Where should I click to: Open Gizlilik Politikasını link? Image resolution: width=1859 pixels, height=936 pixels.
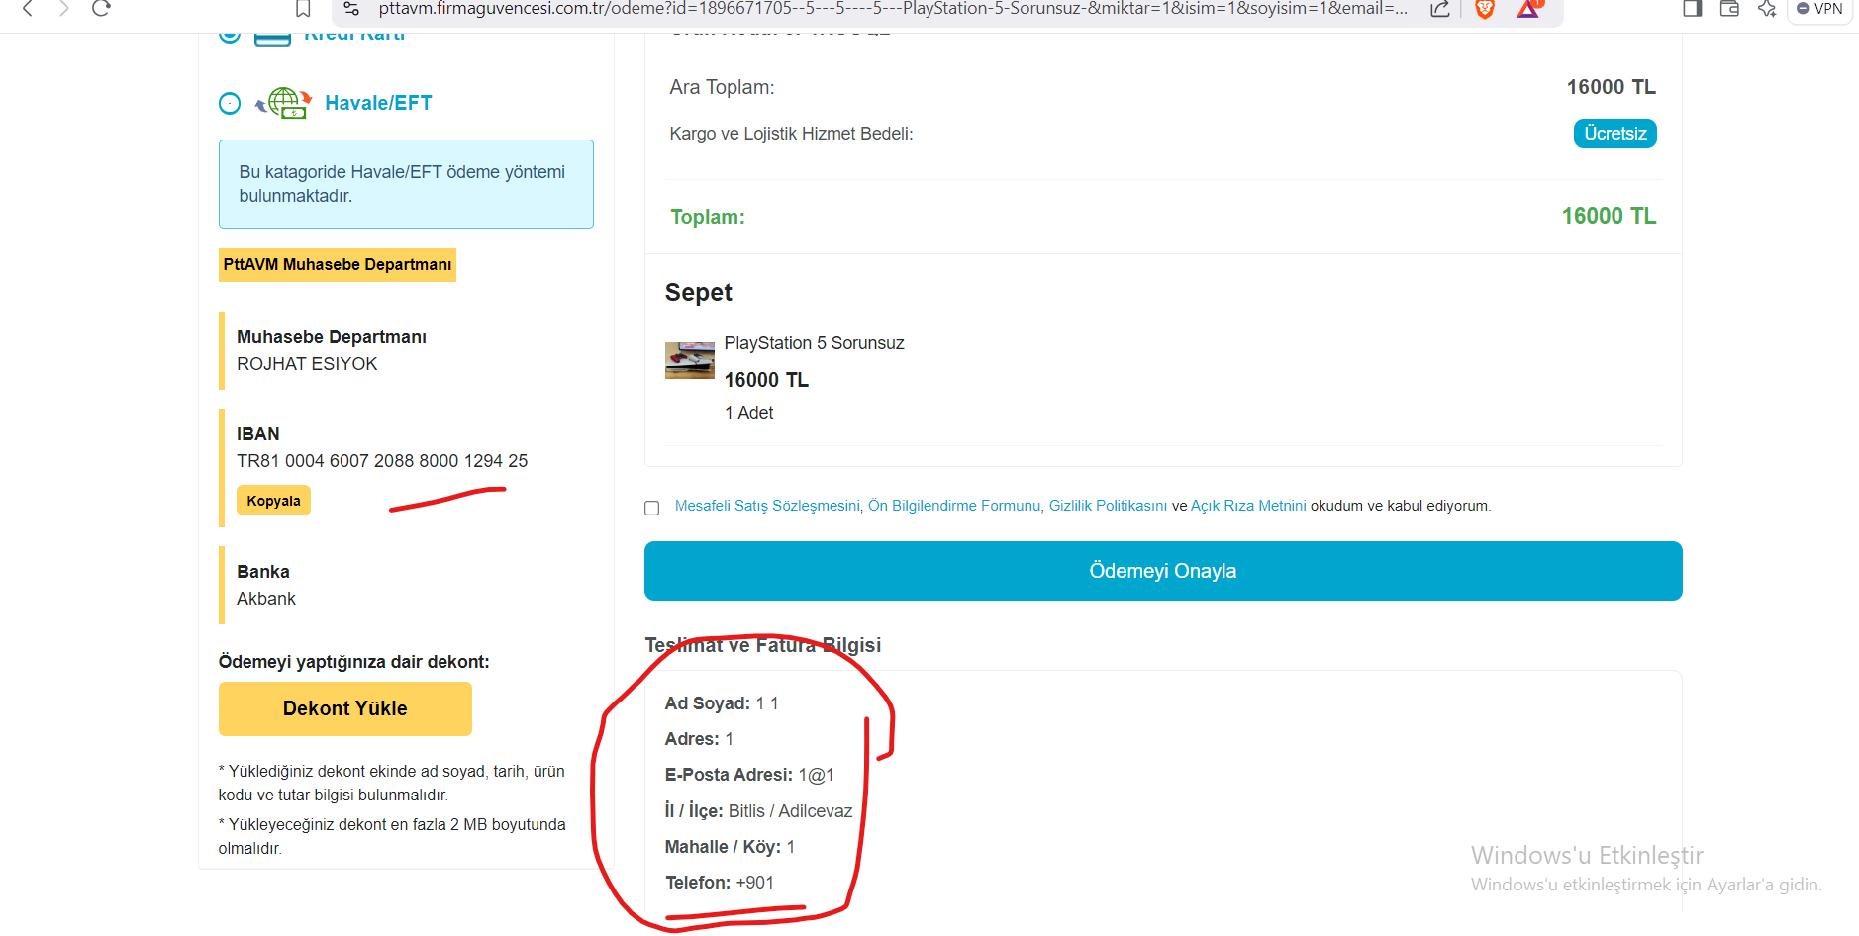tap(1108, 506)
